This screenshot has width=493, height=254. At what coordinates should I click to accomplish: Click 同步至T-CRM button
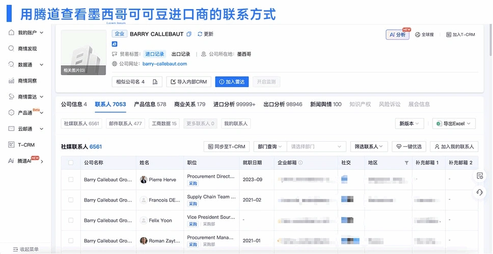tap(227, 146)
